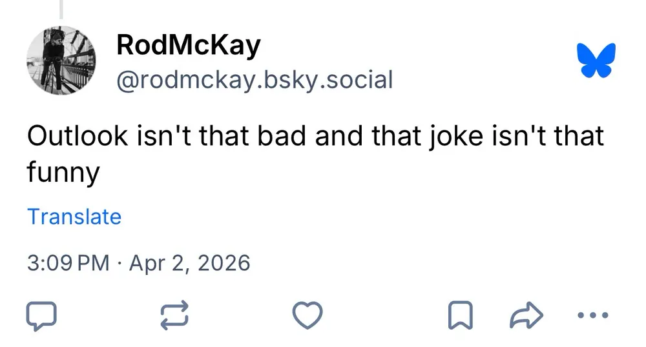Repost this post using the arrows icon

coord(174,315)
